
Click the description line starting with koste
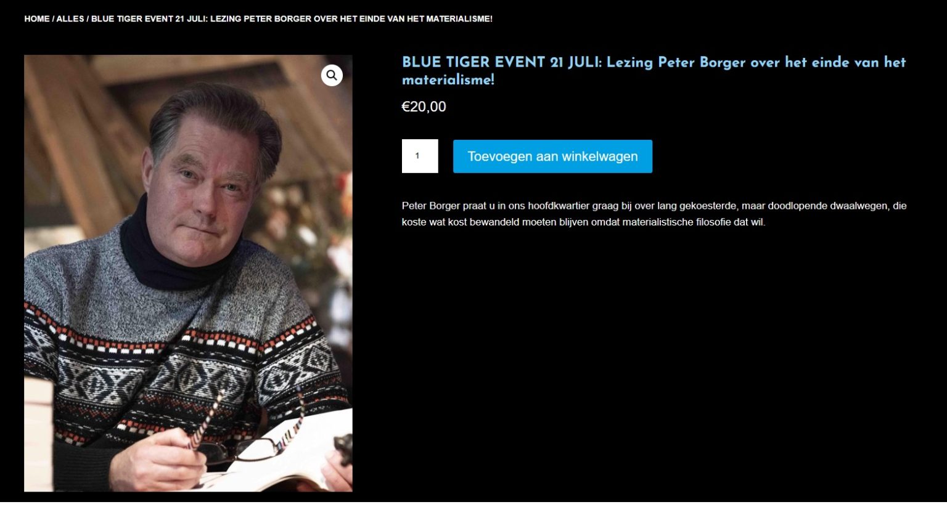(583, 222)
